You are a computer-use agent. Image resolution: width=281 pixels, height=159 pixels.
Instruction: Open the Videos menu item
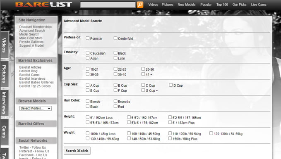[x=153, y=5]
